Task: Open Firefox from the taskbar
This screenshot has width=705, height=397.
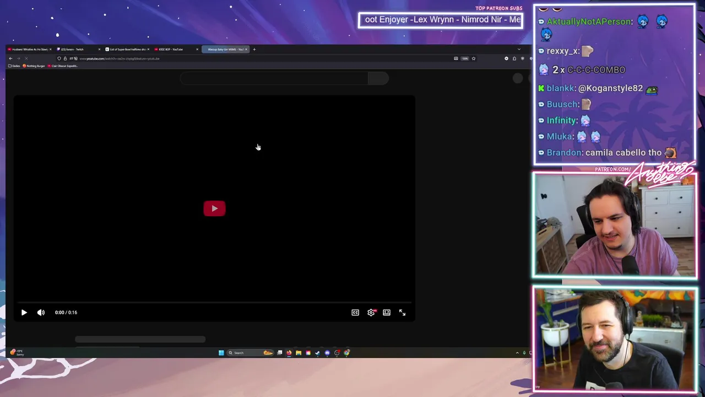Action: click(x=289, y=353)
